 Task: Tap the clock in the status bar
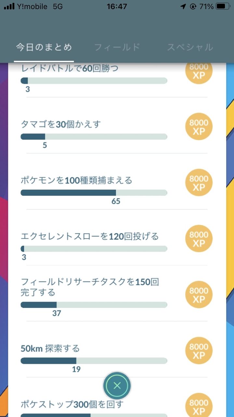tap(117, 7)
